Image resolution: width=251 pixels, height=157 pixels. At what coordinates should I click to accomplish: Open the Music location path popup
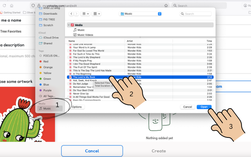[x=140, y=14]
